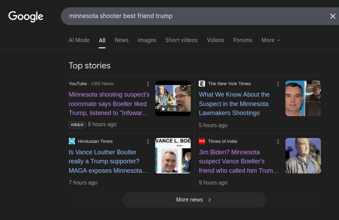This screenshot has height=220, width=339.
Task: Click the 'Top stories' heading
Action: (89, 66)
